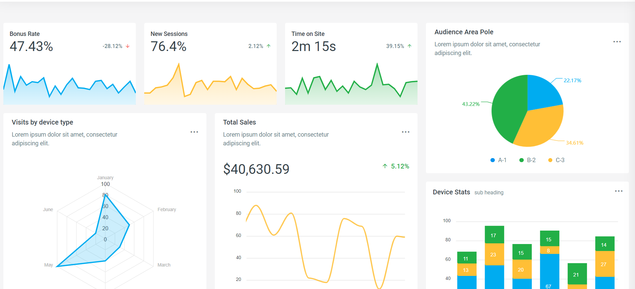Click the Time on Site card title
The width and height of the screenshot is (635, 289).
pos(308,34)
